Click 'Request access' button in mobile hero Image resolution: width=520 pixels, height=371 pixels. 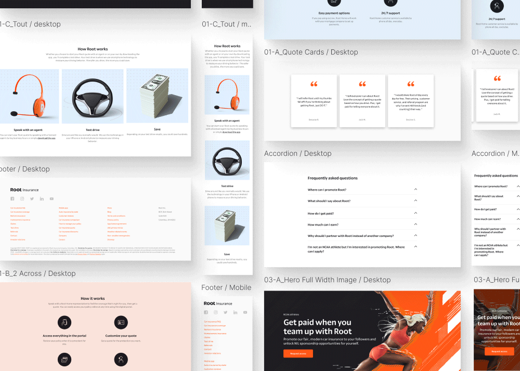pos(499,351)
